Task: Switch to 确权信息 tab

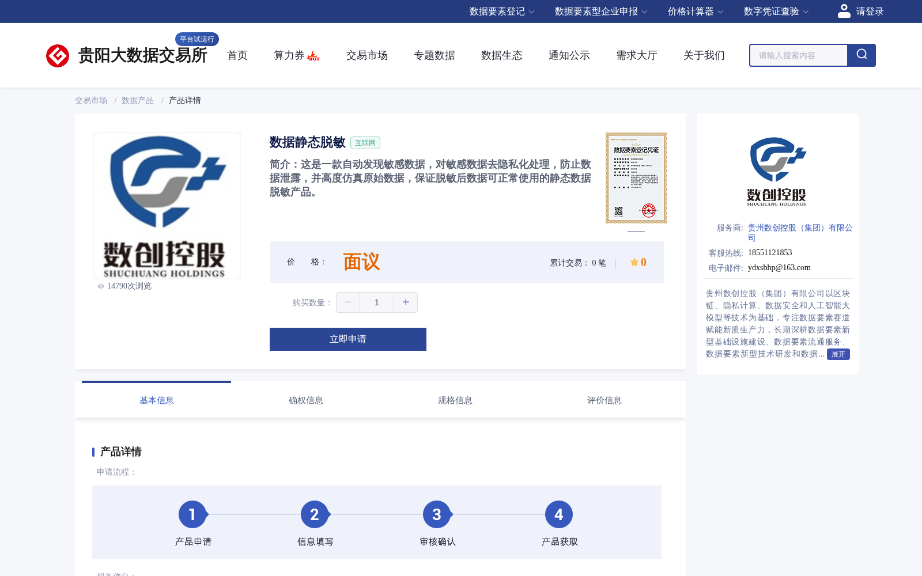Action: pos(305,400)
